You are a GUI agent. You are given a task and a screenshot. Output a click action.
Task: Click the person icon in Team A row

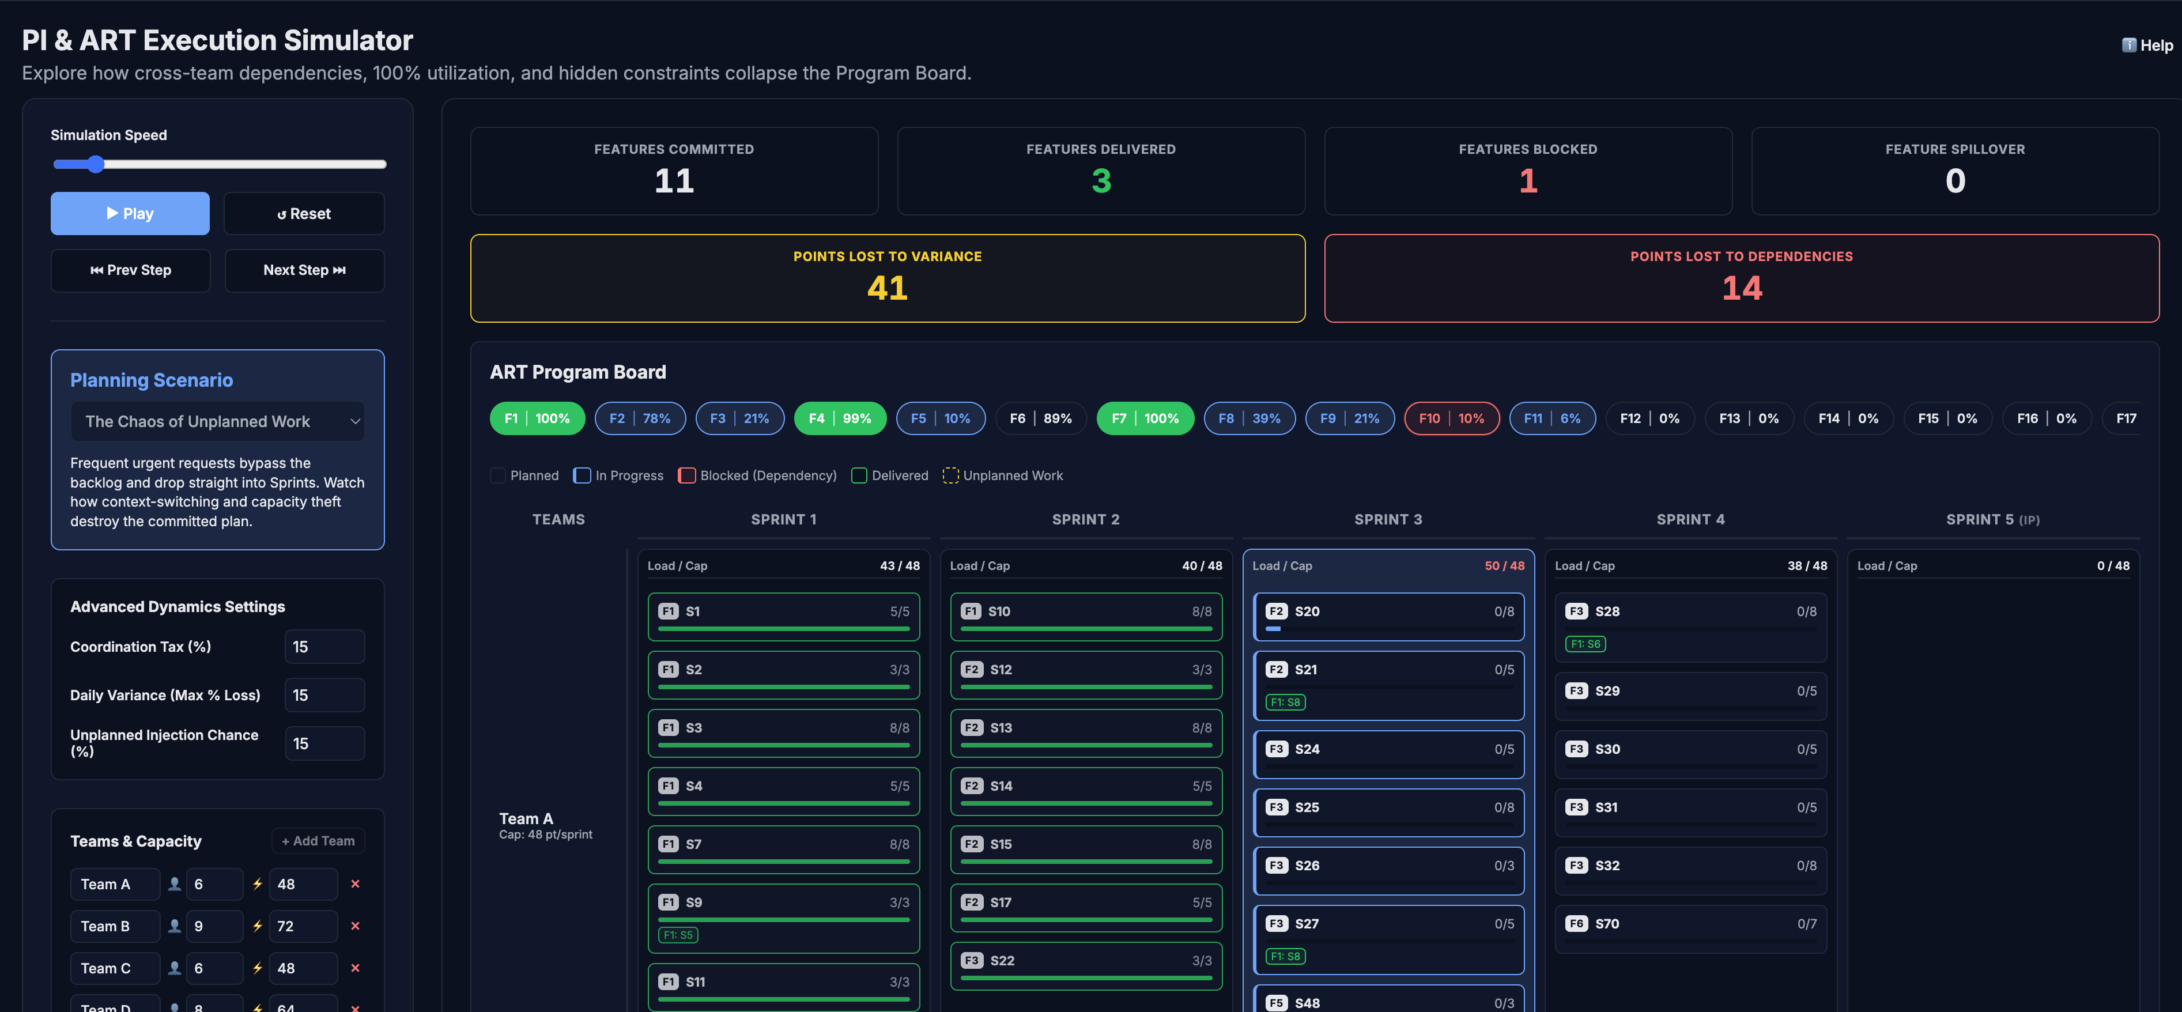click(173, 883)
